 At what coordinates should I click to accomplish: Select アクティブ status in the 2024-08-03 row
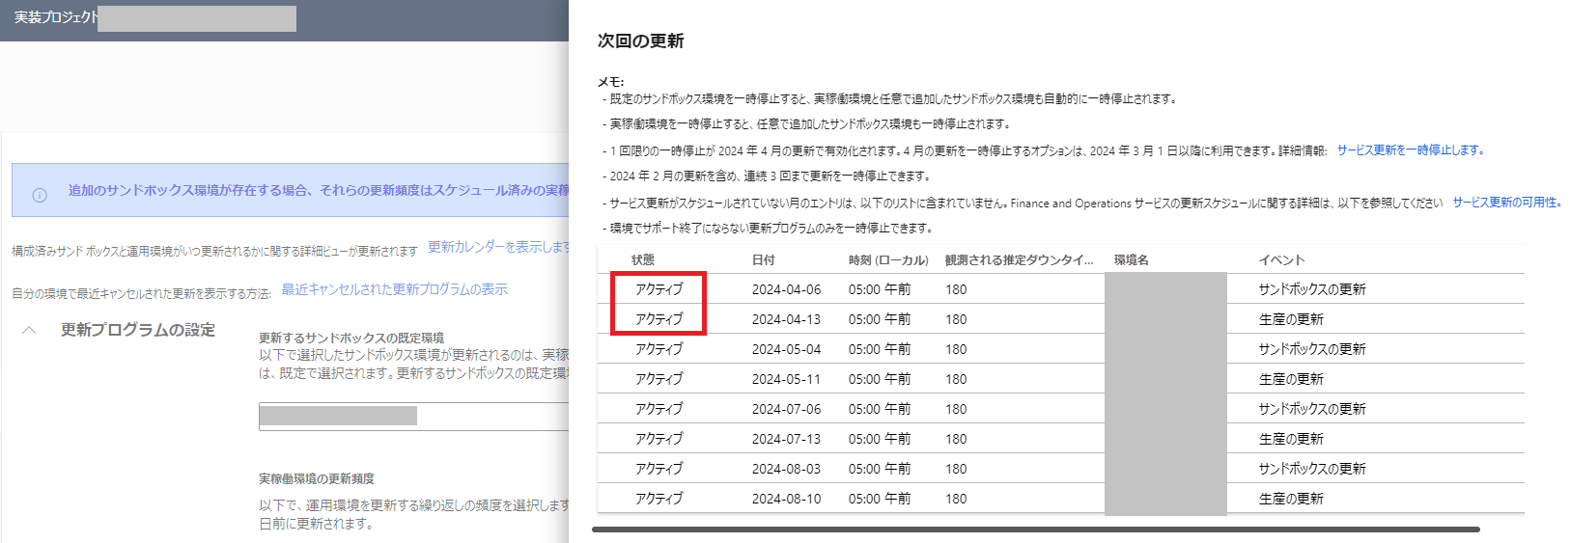coord(659,469)
